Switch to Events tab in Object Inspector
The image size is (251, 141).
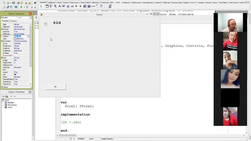[13, 21]
